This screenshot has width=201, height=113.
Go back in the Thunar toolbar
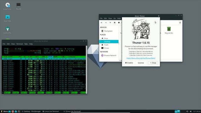pos(101,23)
